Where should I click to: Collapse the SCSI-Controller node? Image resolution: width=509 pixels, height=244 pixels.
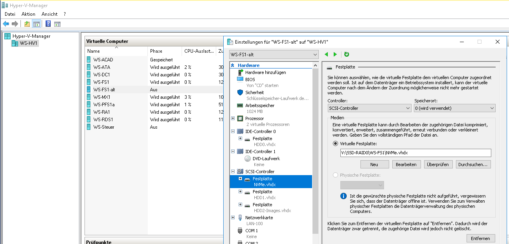233,172
